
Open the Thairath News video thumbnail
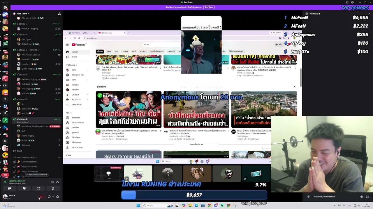(x=129, y=110)
